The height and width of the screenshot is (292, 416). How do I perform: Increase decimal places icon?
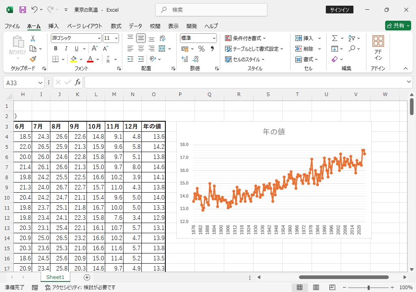185,59
